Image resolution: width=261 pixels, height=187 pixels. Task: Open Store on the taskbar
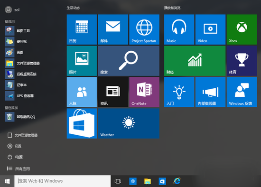click(x=162, y=181)
